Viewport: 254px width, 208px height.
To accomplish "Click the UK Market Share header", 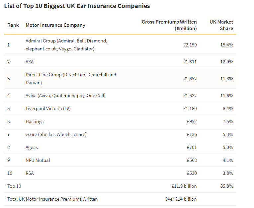I will point(221,25).
